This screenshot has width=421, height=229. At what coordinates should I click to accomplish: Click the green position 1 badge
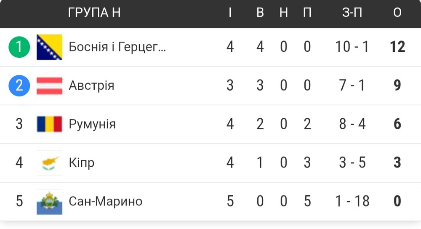19,47
